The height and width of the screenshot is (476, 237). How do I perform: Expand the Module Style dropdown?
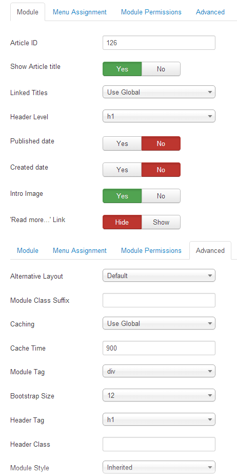coord(159,467)
